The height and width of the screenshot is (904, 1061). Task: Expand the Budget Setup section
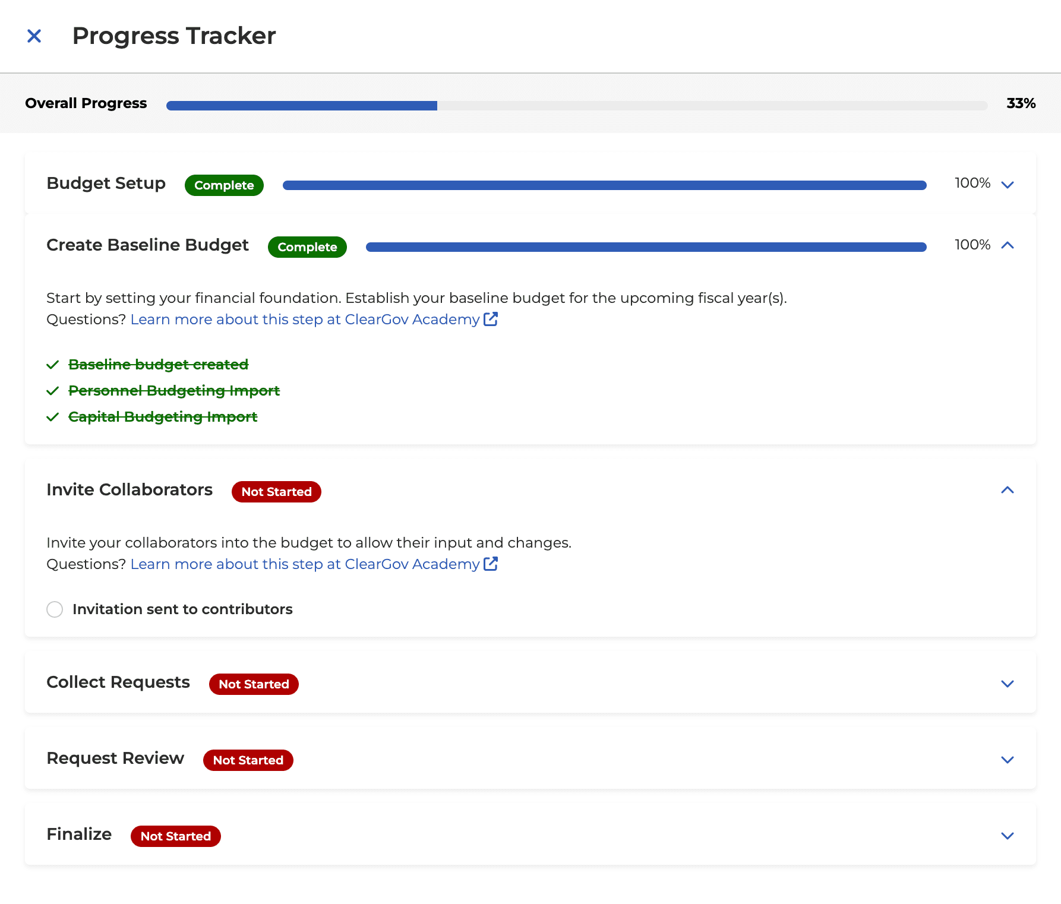click(x=1008, y=184)
